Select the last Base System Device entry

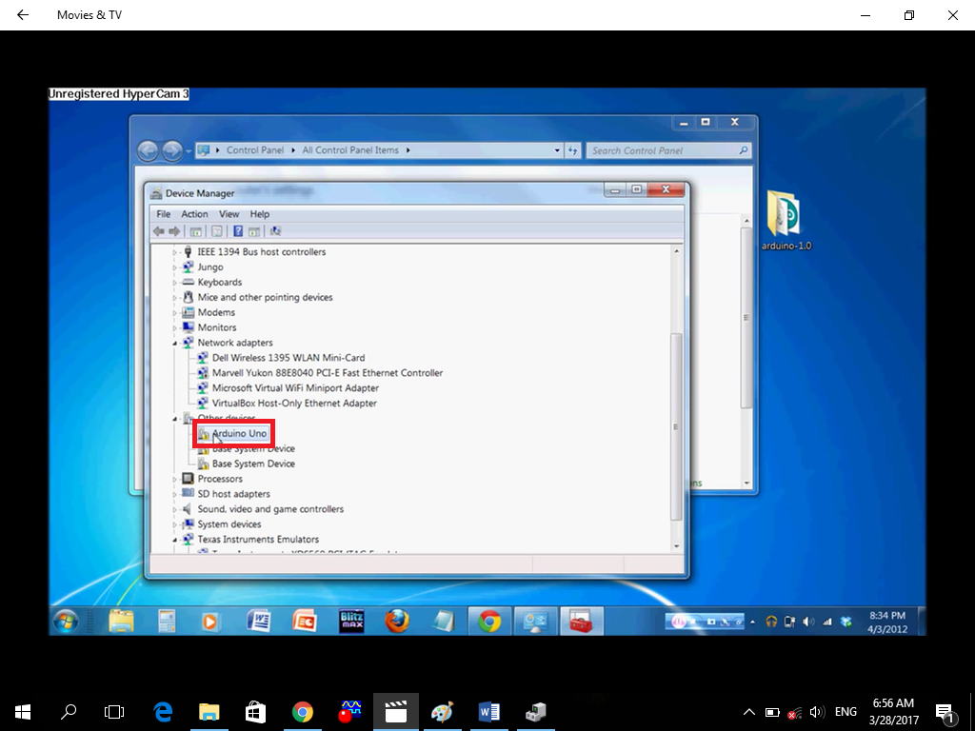pos(253,464)
